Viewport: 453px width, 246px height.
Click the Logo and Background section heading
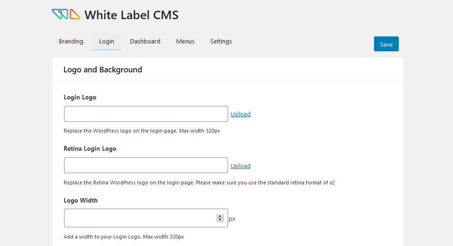click(x=103, y=70)
